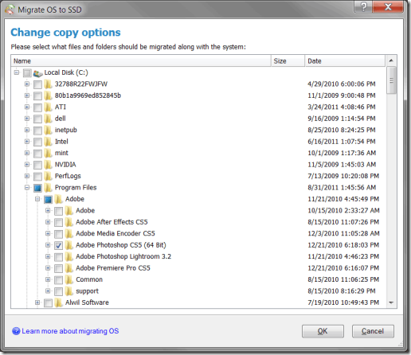Image resolution: width=411 pixels, height=355 pixels.
Task: Click the Alwil Software folder icon
Action: coord(58,302)
